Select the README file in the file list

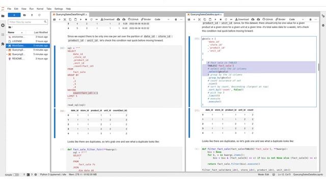28,58
